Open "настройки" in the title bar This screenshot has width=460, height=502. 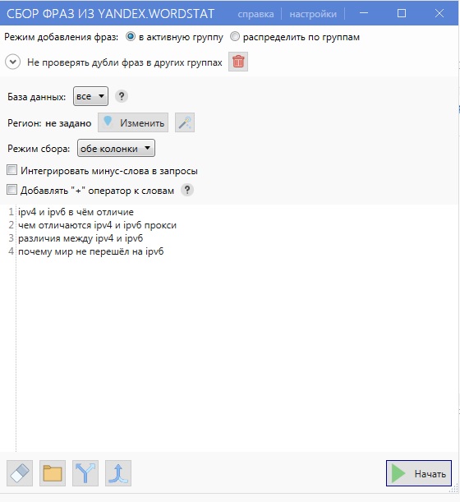[x=313, y=14]
